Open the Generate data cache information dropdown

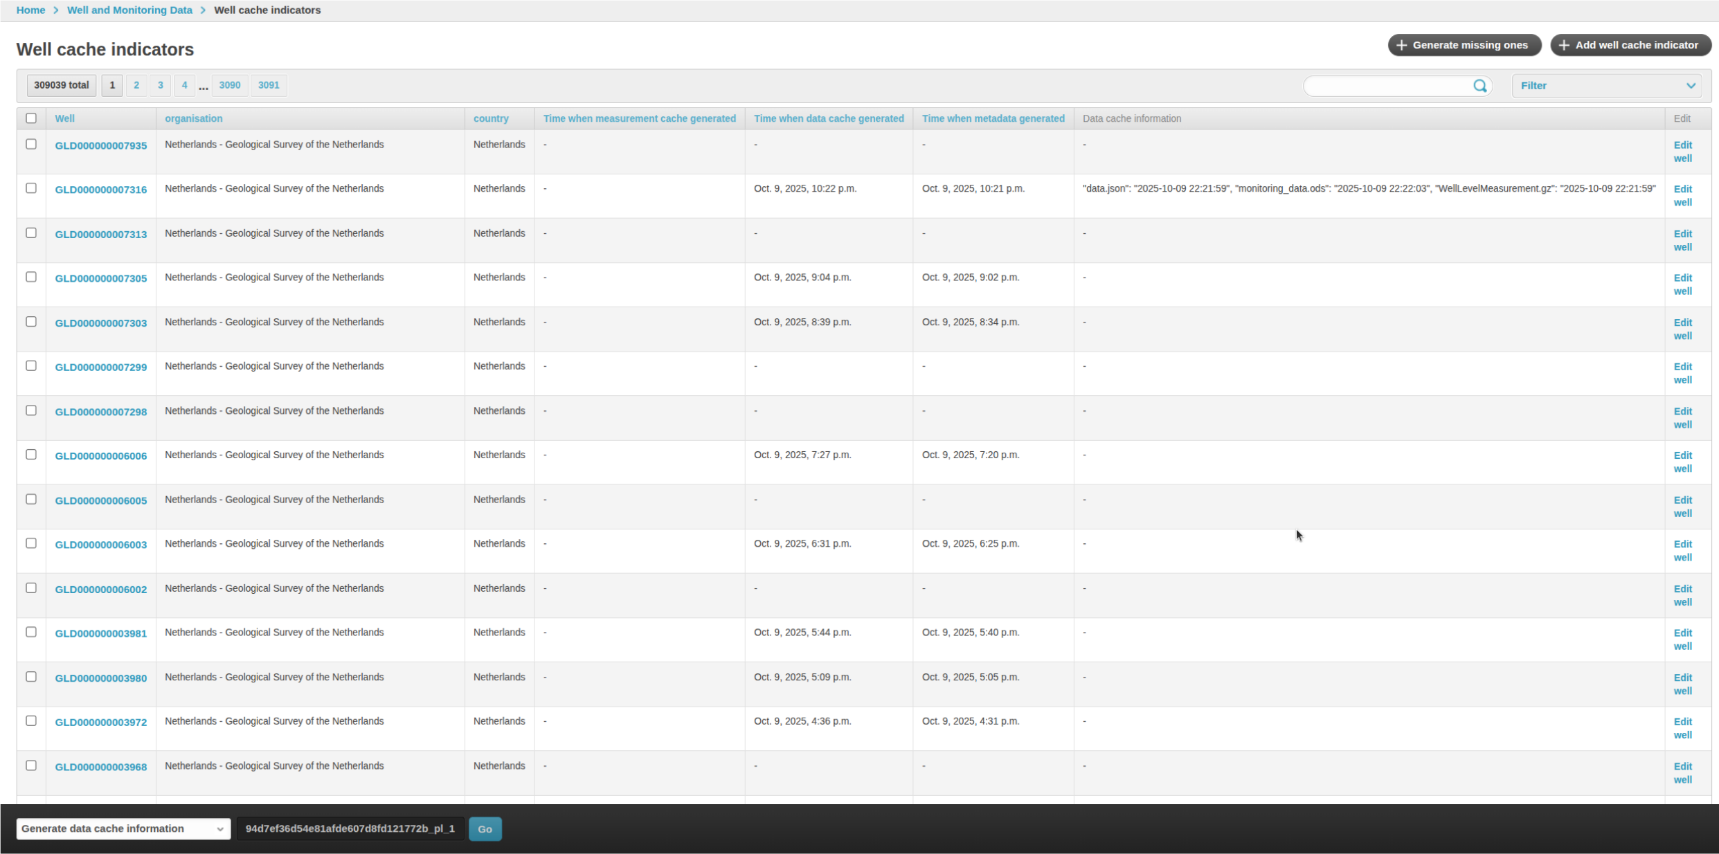point(123,828)
